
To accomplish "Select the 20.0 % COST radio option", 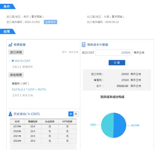I will click(13, 61).
